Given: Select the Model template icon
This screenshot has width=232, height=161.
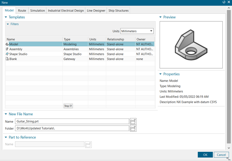Looking at the screenshot, I should pos(7,44).
